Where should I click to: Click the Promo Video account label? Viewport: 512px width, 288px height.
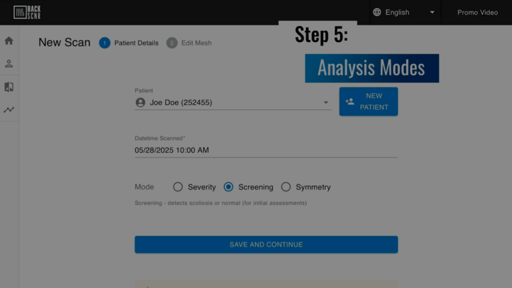(478, 13)
